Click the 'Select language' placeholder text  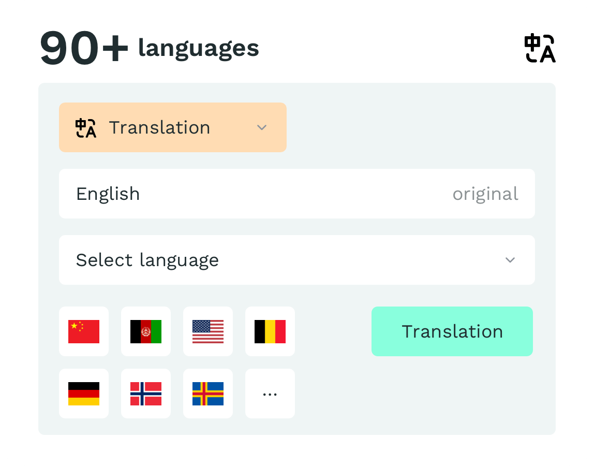(147, 260)
